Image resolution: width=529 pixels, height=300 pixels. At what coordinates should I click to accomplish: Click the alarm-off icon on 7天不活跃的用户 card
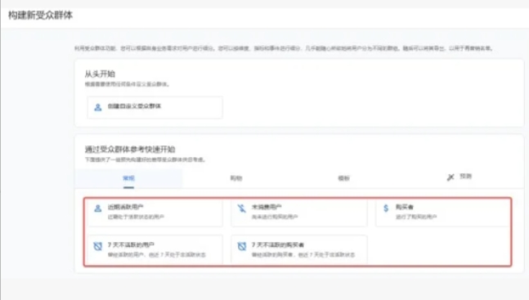pos(98,246)
